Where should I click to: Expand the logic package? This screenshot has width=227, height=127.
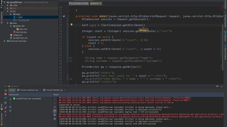tap(11, 14)
